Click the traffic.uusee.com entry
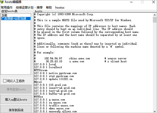The height and width of the screenshot is (113, 157). pos(54,106)
